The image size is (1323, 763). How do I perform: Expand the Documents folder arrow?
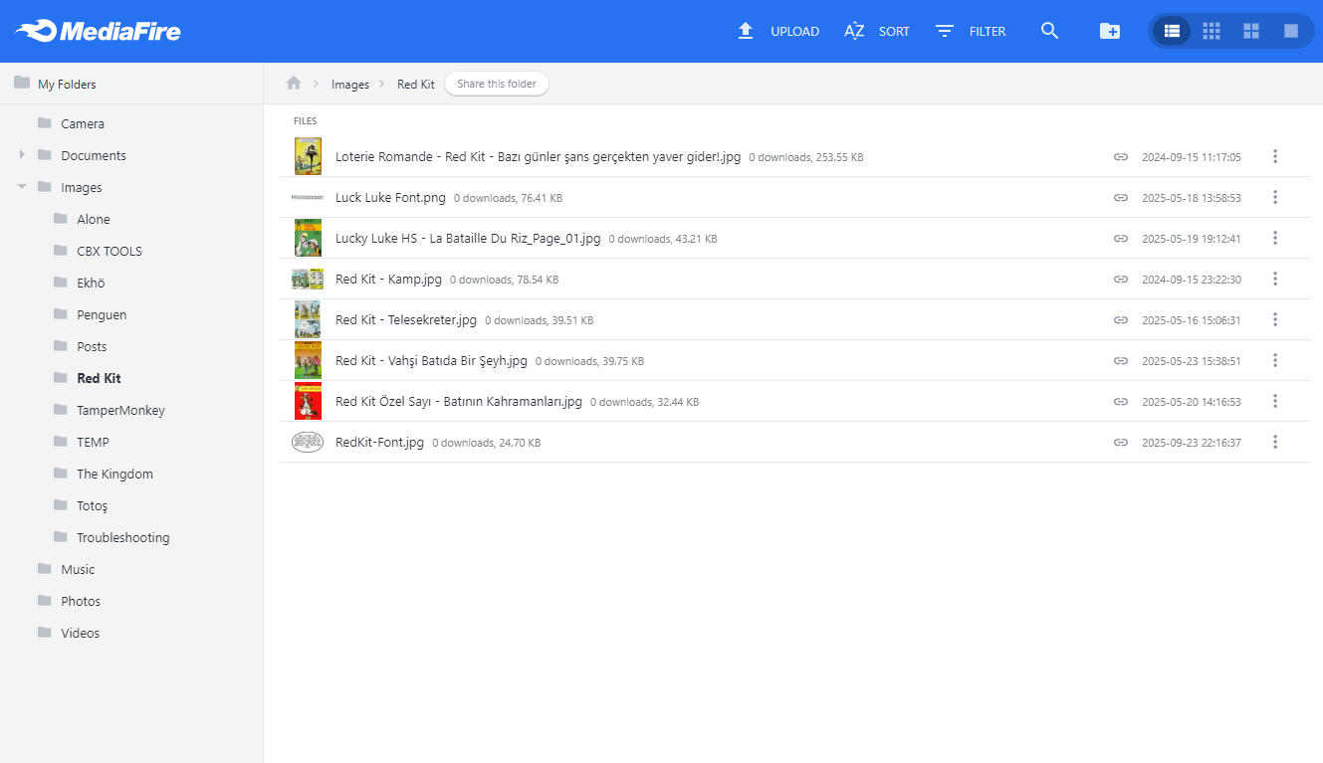click(x=22, y=155)
